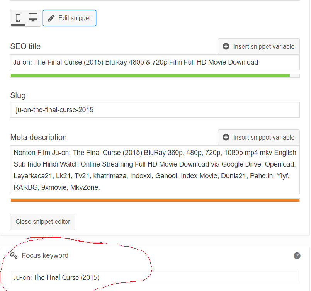
Task: Click the orange meta description length bar
Action: 155,200
